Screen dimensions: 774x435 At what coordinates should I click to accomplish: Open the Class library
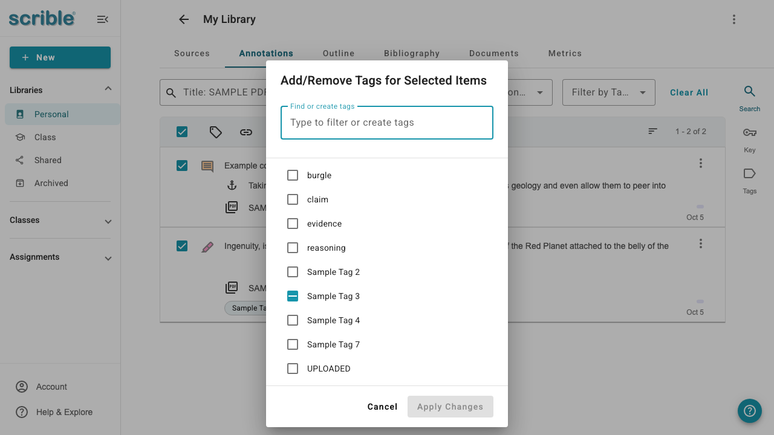click(x=63, y=137)
